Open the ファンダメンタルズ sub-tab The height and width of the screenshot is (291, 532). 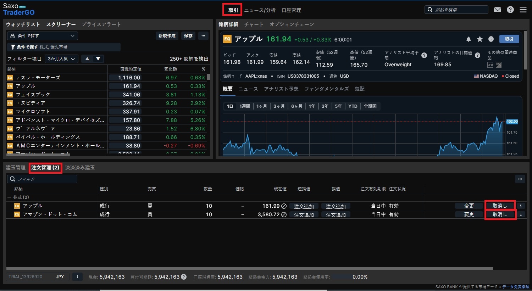(327, 89)
